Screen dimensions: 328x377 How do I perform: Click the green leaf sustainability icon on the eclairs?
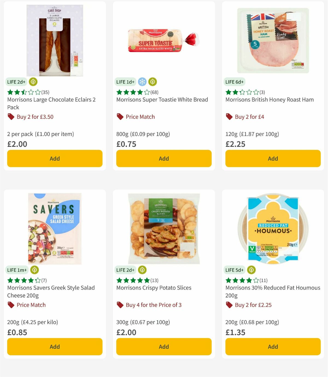click(33, 81)
